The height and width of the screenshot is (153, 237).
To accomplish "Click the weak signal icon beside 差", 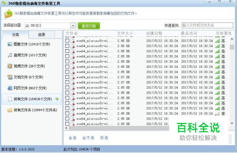I will 217,113.
